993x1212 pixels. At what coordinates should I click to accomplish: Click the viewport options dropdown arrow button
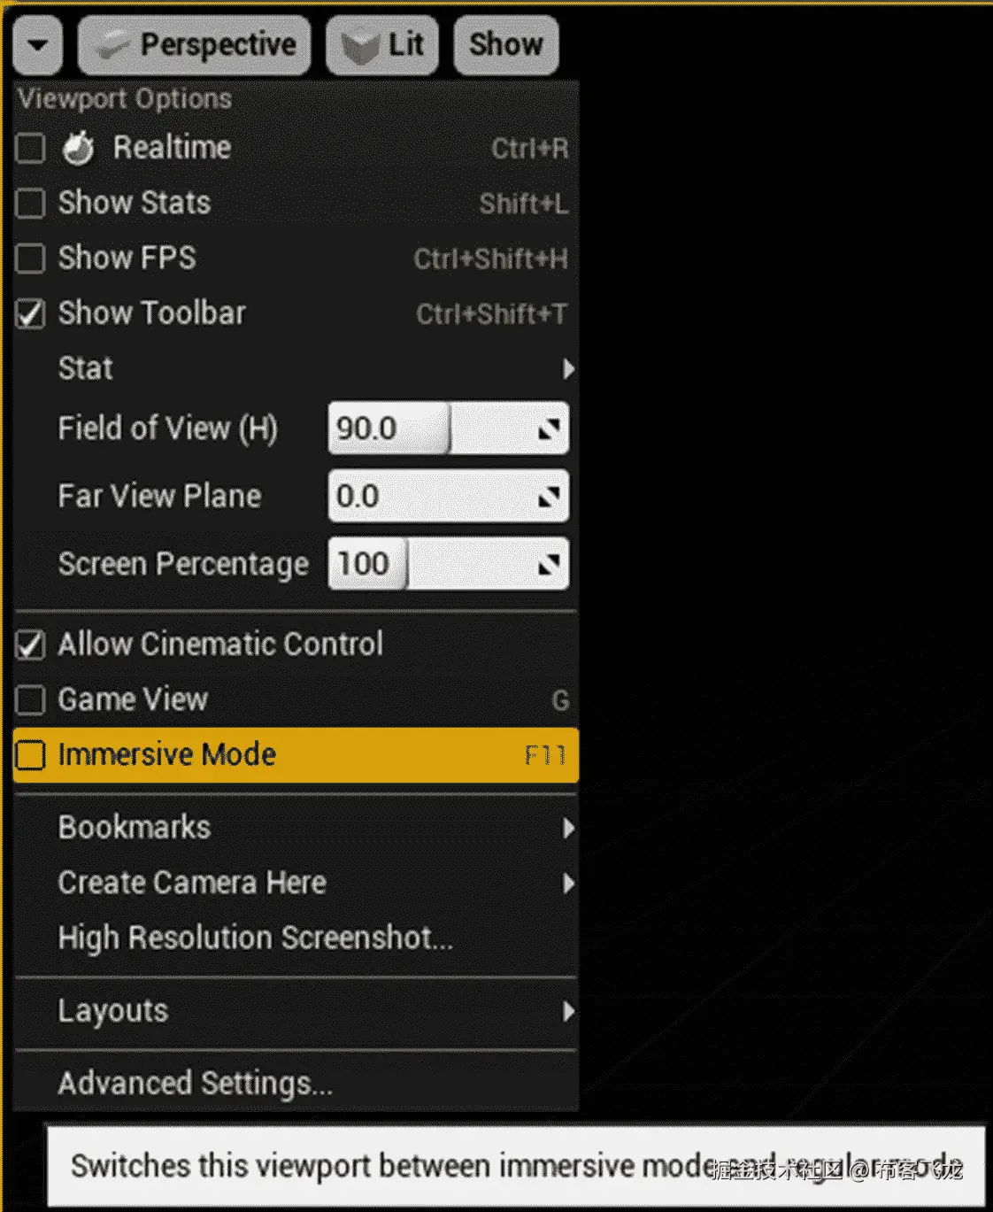pyautogui.click(x=37, y=45)
